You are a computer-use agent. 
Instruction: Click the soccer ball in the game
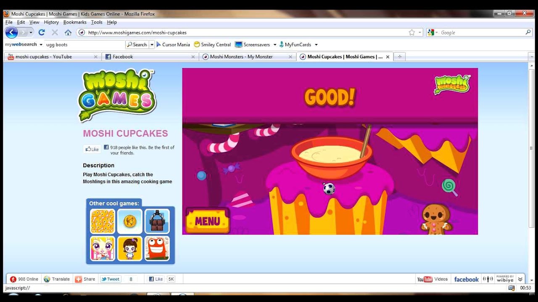point(329,189)
